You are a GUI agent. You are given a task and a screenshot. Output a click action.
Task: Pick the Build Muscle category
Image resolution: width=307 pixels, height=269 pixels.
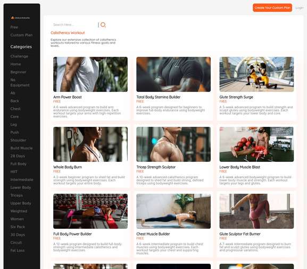pos(21,148)
